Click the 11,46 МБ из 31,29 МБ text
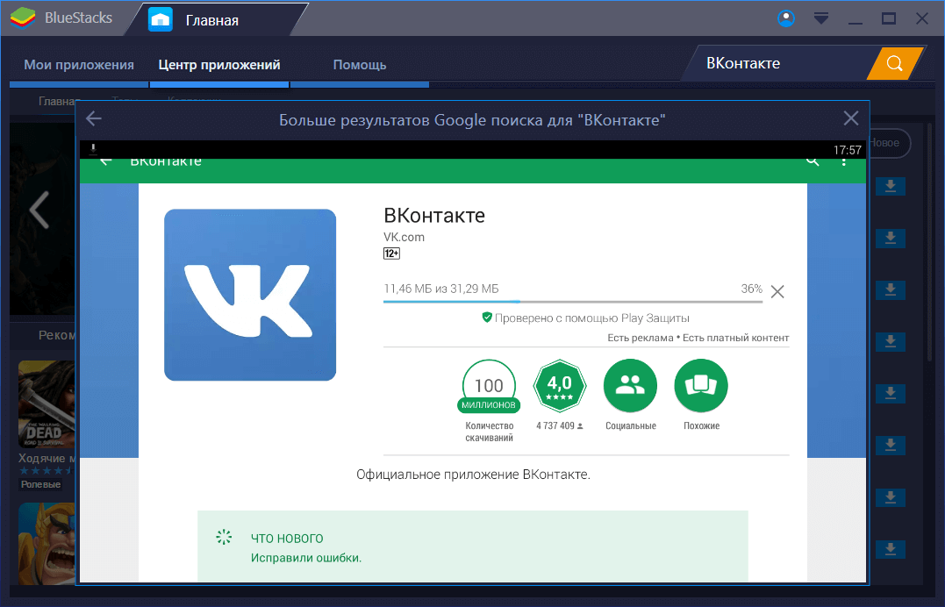The height and width of the screenshot is (607, 945). [x=441, y=289]
